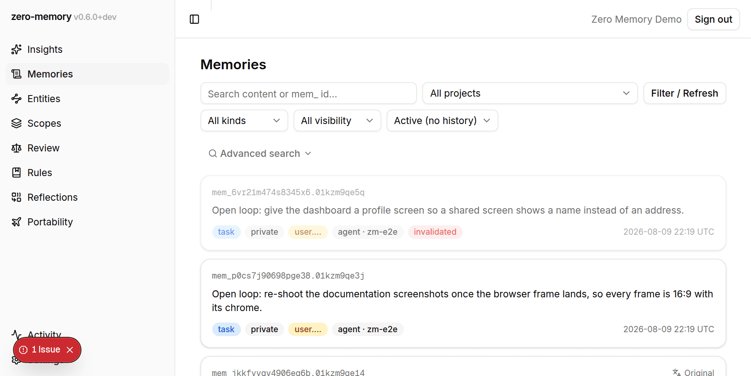Click the Rules book icon
Viewport: 751px width, 376px height.
pyautogui.click(x=16, y=173)
